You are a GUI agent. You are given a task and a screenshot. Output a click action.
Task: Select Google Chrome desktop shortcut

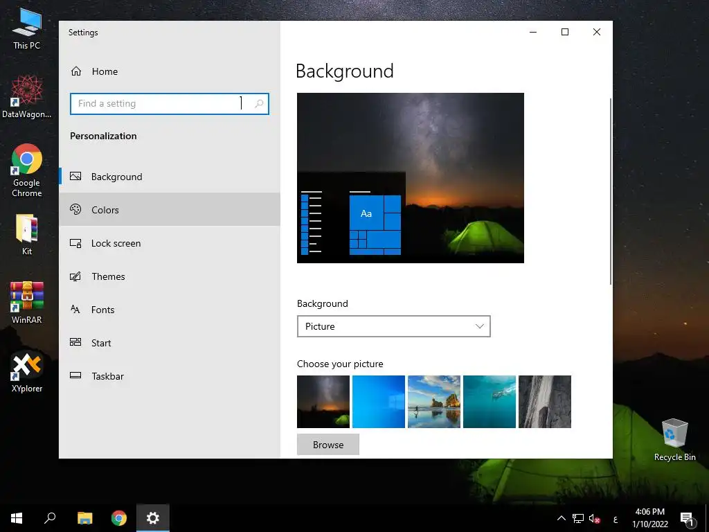[x=27, y=170]
